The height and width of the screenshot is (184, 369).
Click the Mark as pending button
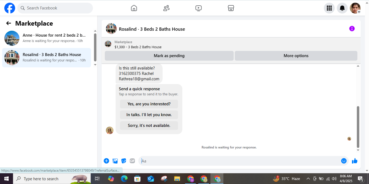tap(169, 56)
